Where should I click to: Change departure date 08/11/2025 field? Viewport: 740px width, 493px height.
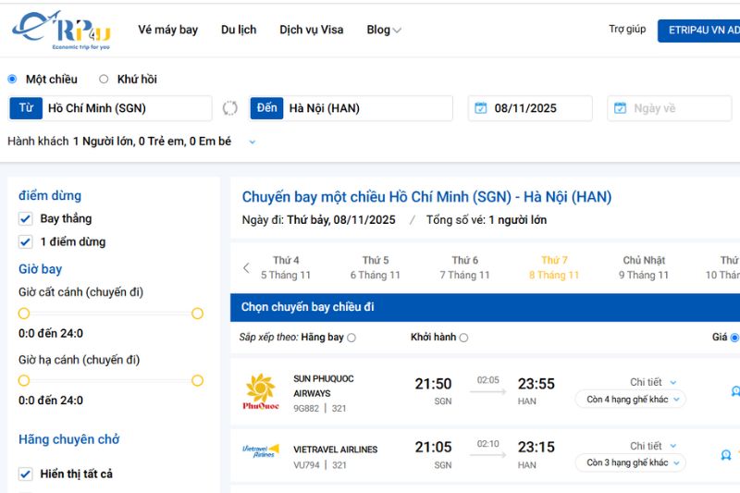point(530,108)
